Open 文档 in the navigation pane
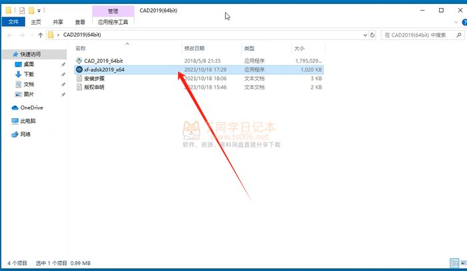Screen dimensions: 467x271 tap(29, 84)
